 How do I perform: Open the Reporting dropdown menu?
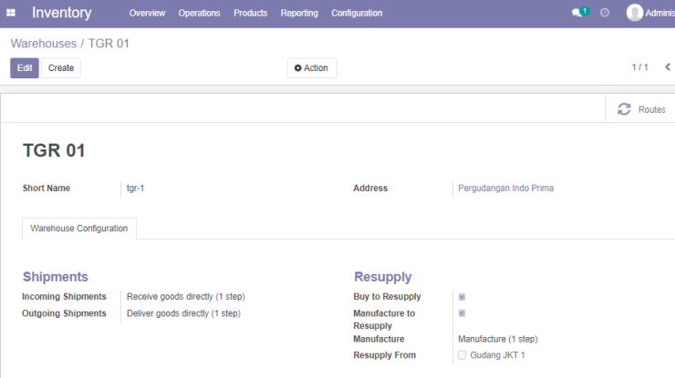299,13
